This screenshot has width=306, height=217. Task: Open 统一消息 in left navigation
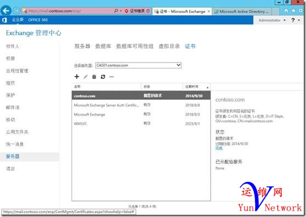click(x=15, y=144)
